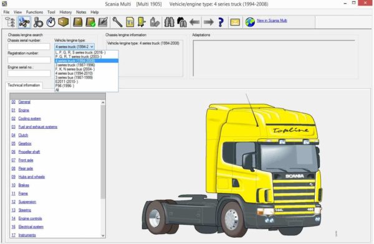Click the yellow lift equipment icon

click(141, 22)
